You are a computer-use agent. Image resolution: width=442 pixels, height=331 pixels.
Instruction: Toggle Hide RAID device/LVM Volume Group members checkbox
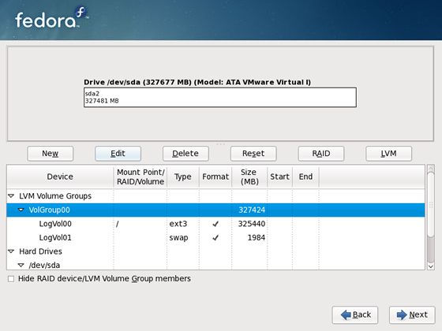click(11, 279)
